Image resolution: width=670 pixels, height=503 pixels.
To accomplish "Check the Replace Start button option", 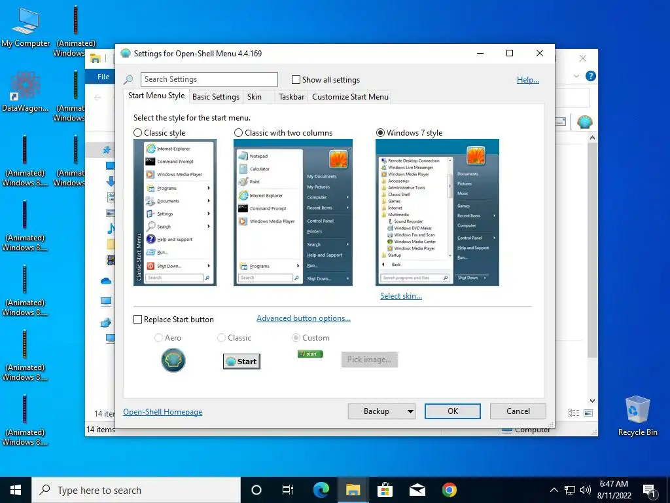I will tap(137, 320).
